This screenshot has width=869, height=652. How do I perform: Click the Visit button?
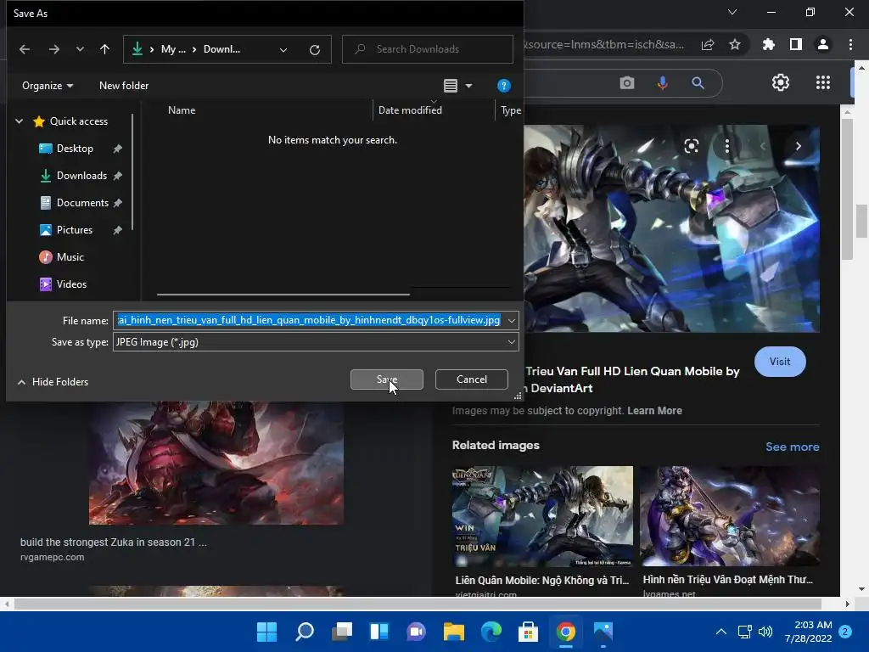[x=780, y=362]
